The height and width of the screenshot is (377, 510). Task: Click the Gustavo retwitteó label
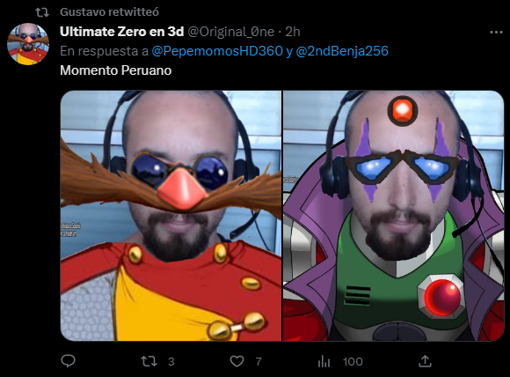click(x=109, y=12)
